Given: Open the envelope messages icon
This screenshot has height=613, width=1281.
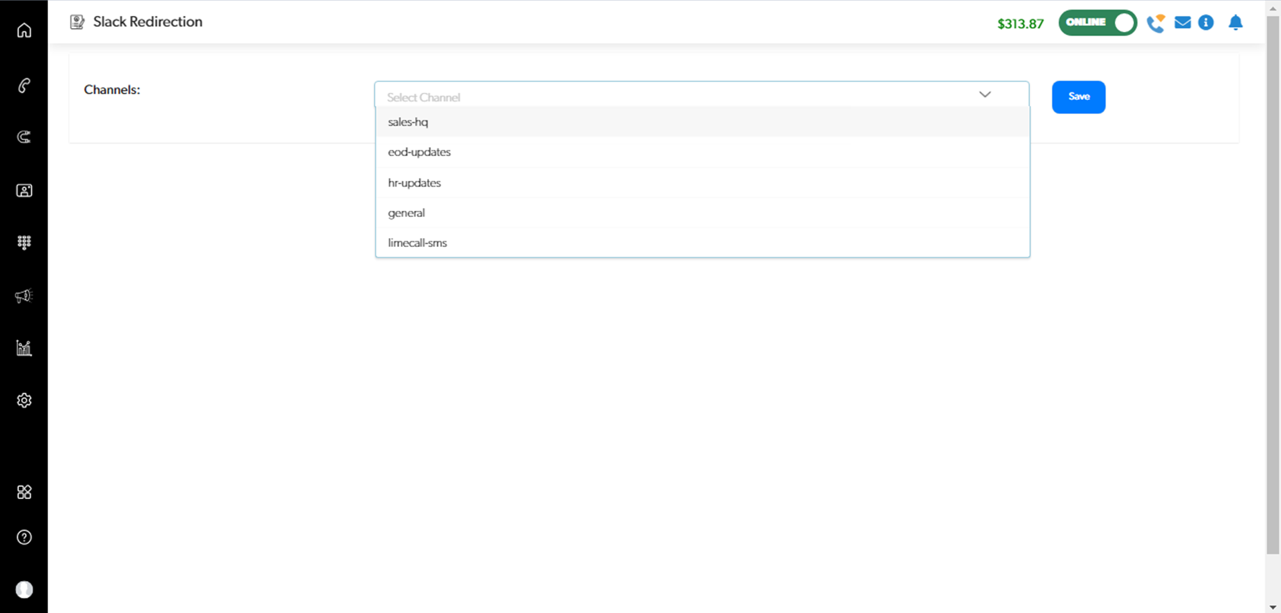Looking at the screenshot, I should (1182, 23).
